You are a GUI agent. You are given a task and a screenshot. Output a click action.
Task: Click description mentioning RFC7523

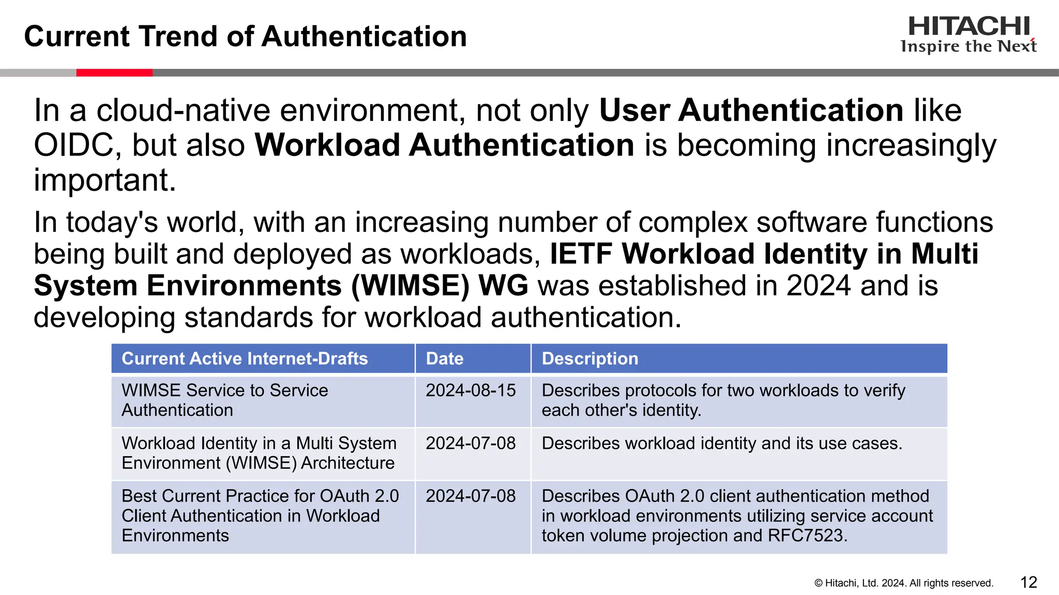pos(739,517)
